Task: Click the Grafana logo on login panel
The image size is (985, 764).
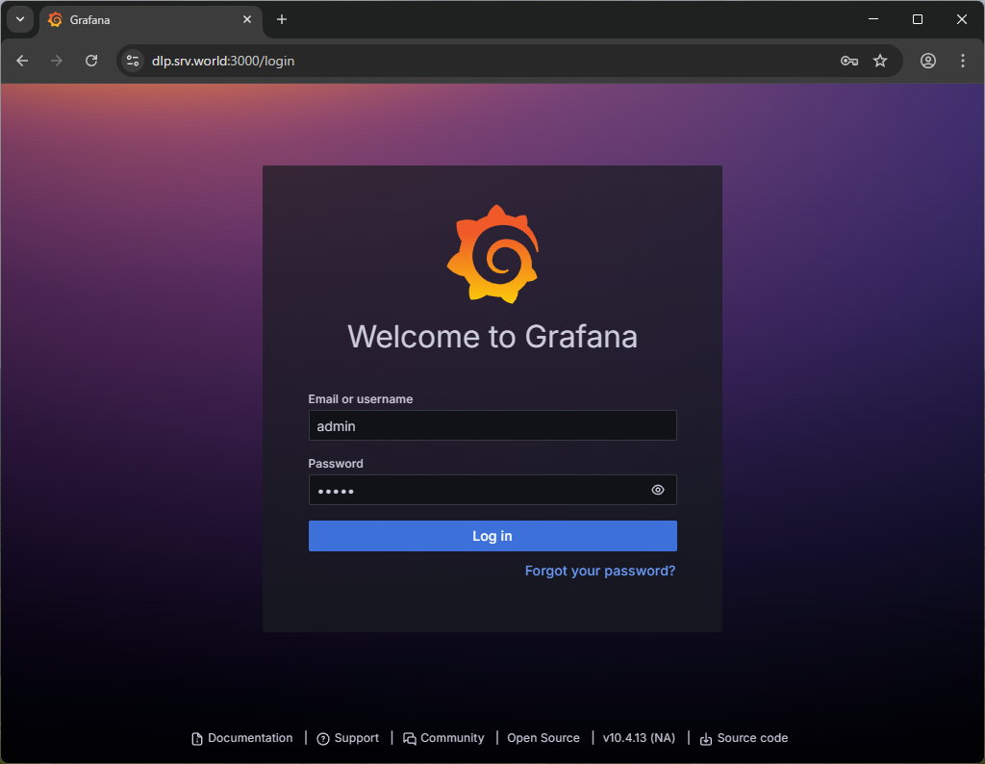Action: (x=492, y=254)
